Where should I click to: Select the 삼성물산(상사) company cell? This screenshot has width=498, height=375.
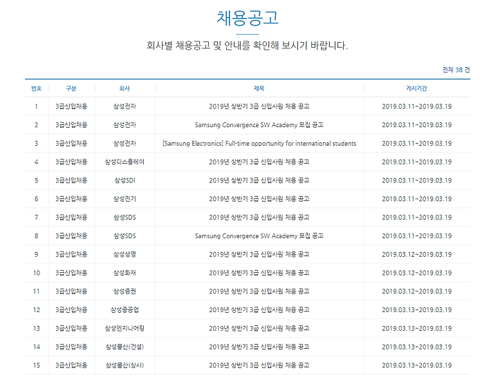(124, 365)
